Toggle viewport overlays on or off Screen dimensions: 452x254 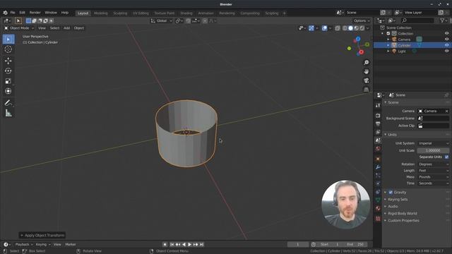(x=324, y=28)
